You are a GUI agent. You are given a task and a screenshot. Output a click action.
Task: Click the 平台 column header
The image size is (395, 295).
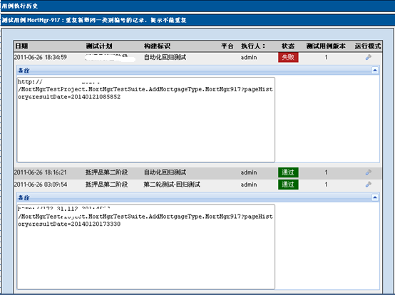pos(227,46)
